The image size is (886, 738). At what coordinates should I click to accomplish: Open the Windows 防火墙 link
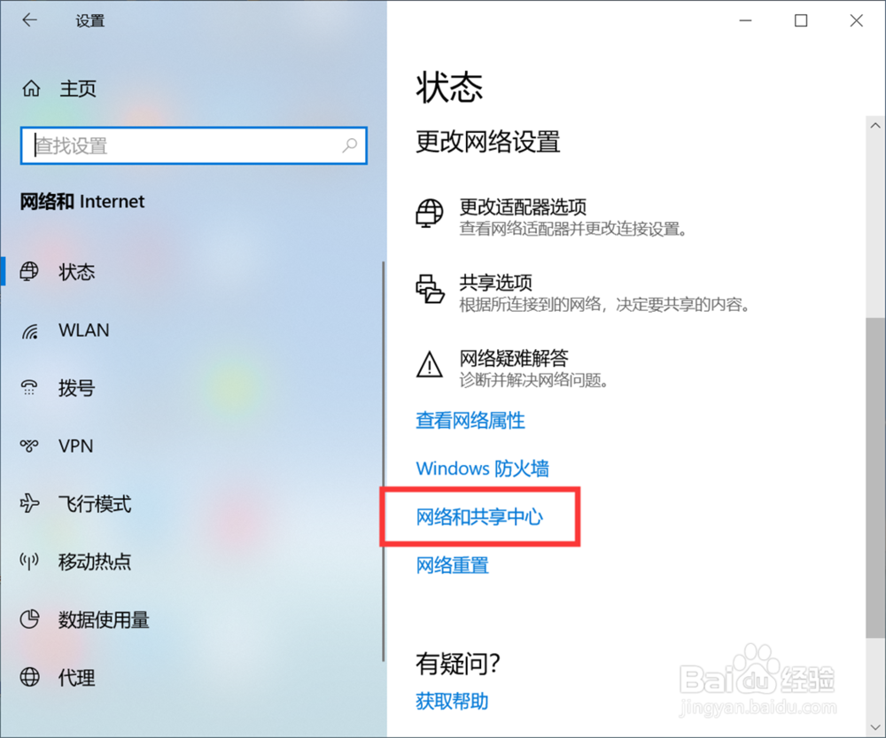coord(483,468)
